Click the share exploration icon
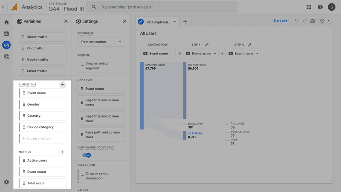 [x=313, y=21]
